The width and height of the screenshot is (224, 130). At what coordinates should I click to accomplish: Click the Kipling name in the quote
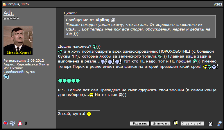(x=103, y=20)
